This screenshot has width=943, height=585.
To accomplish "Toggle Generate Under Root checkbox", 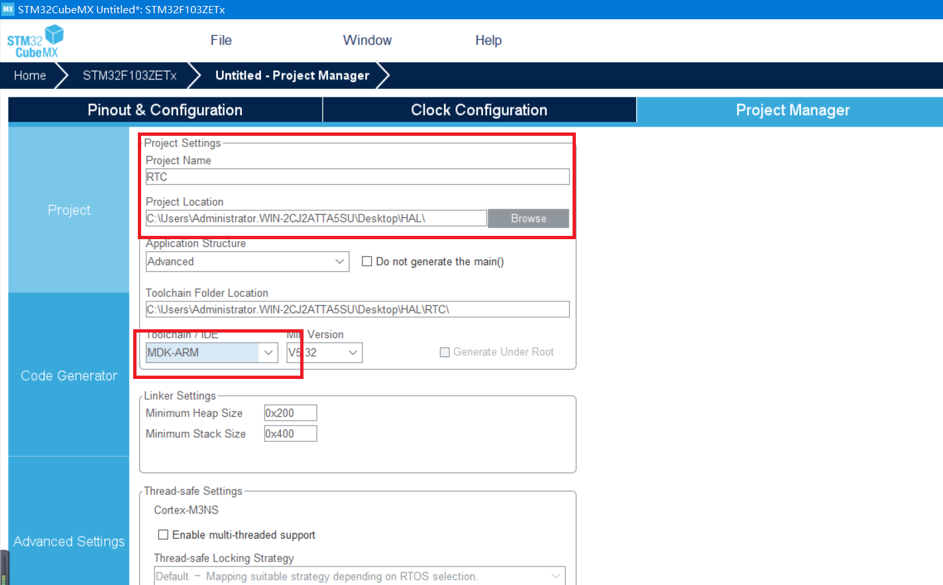I will click(x=445, y=352).
